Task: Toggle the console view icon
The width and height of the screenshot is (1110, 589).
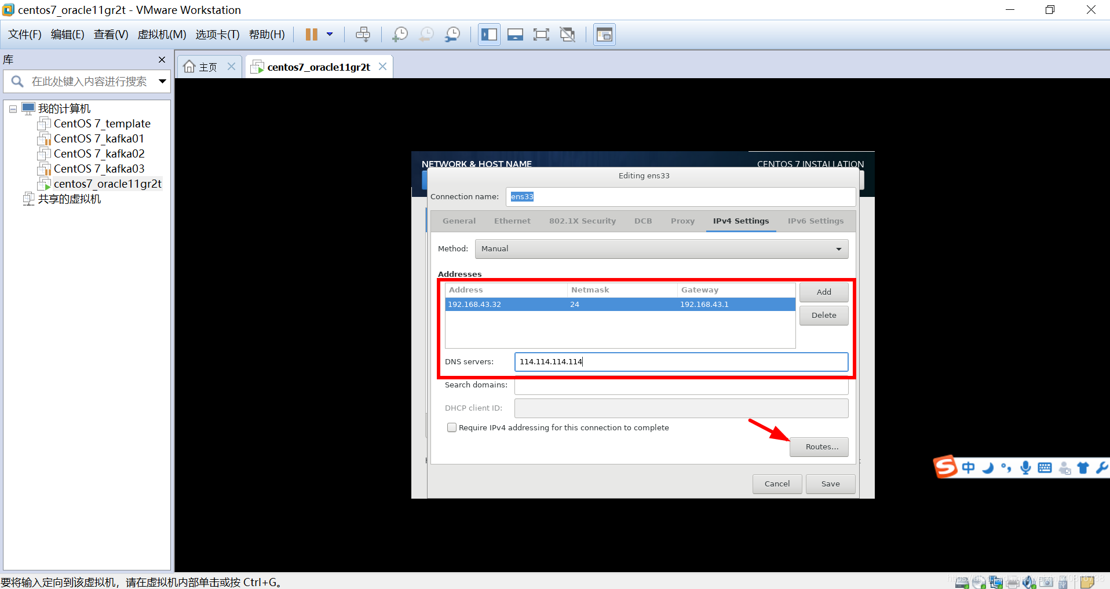Action: click(x=604, y=35)
